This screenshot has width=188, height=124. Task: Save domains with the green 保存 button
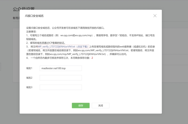coord(81,105)
